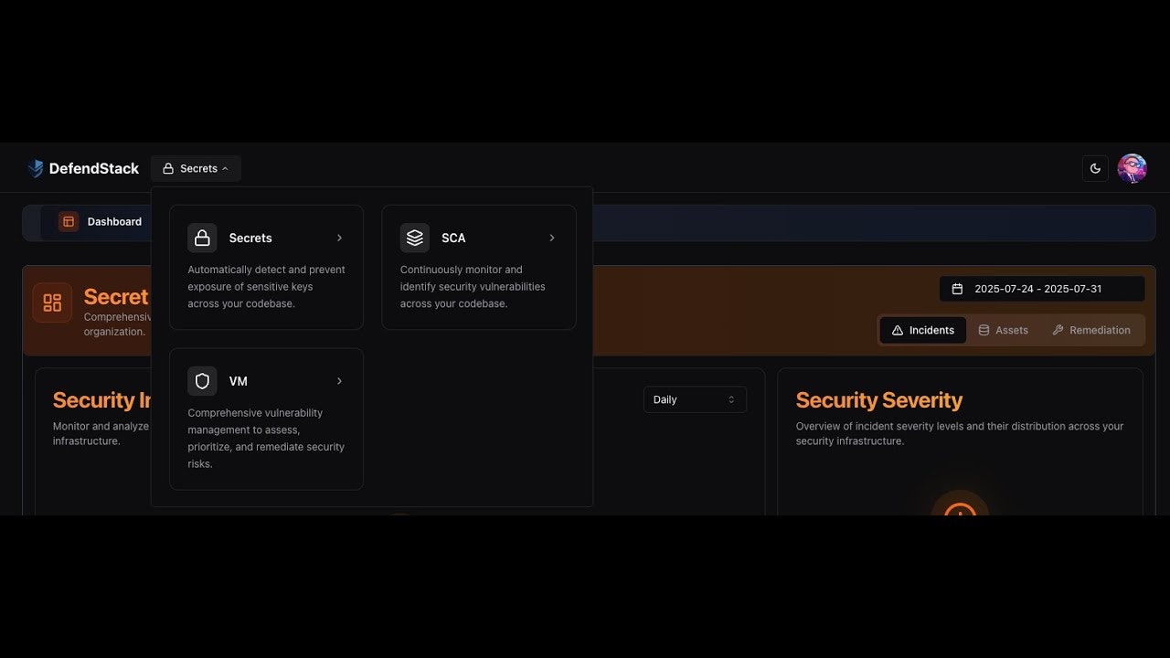Click the DefendStack logo icon
Image resolution: width=1170 pixels, height=658 pixels.
pyautogui.click(x=36, y=167)
